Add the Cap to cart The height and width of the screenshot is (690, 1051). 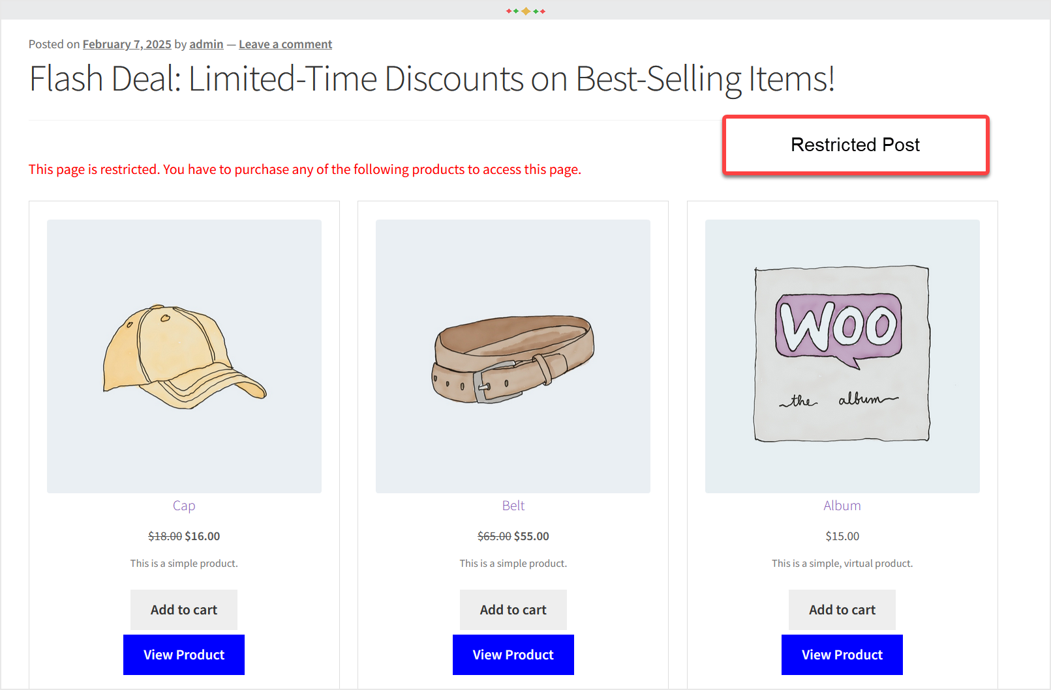(x=183, y=609)
